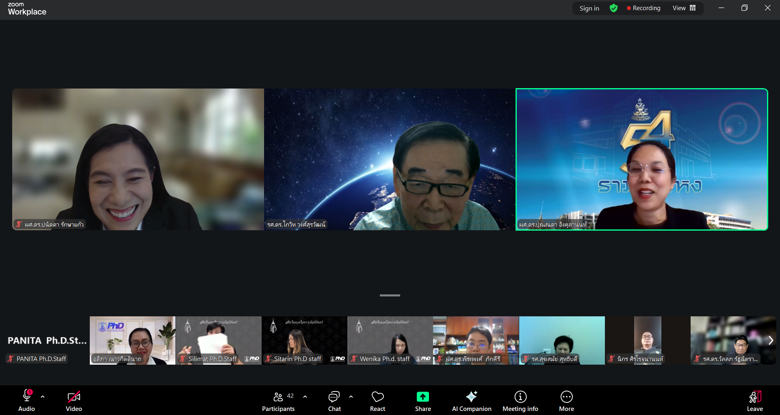The image size is (780, 415).
Task: Open the More options ellipsis
Action: 566,400
